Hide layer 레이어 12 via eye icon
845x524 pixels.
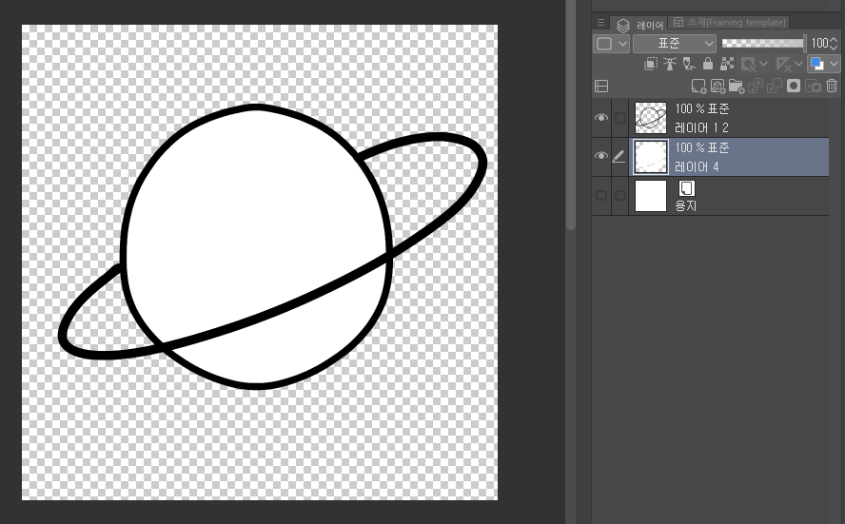click(600, 117)
